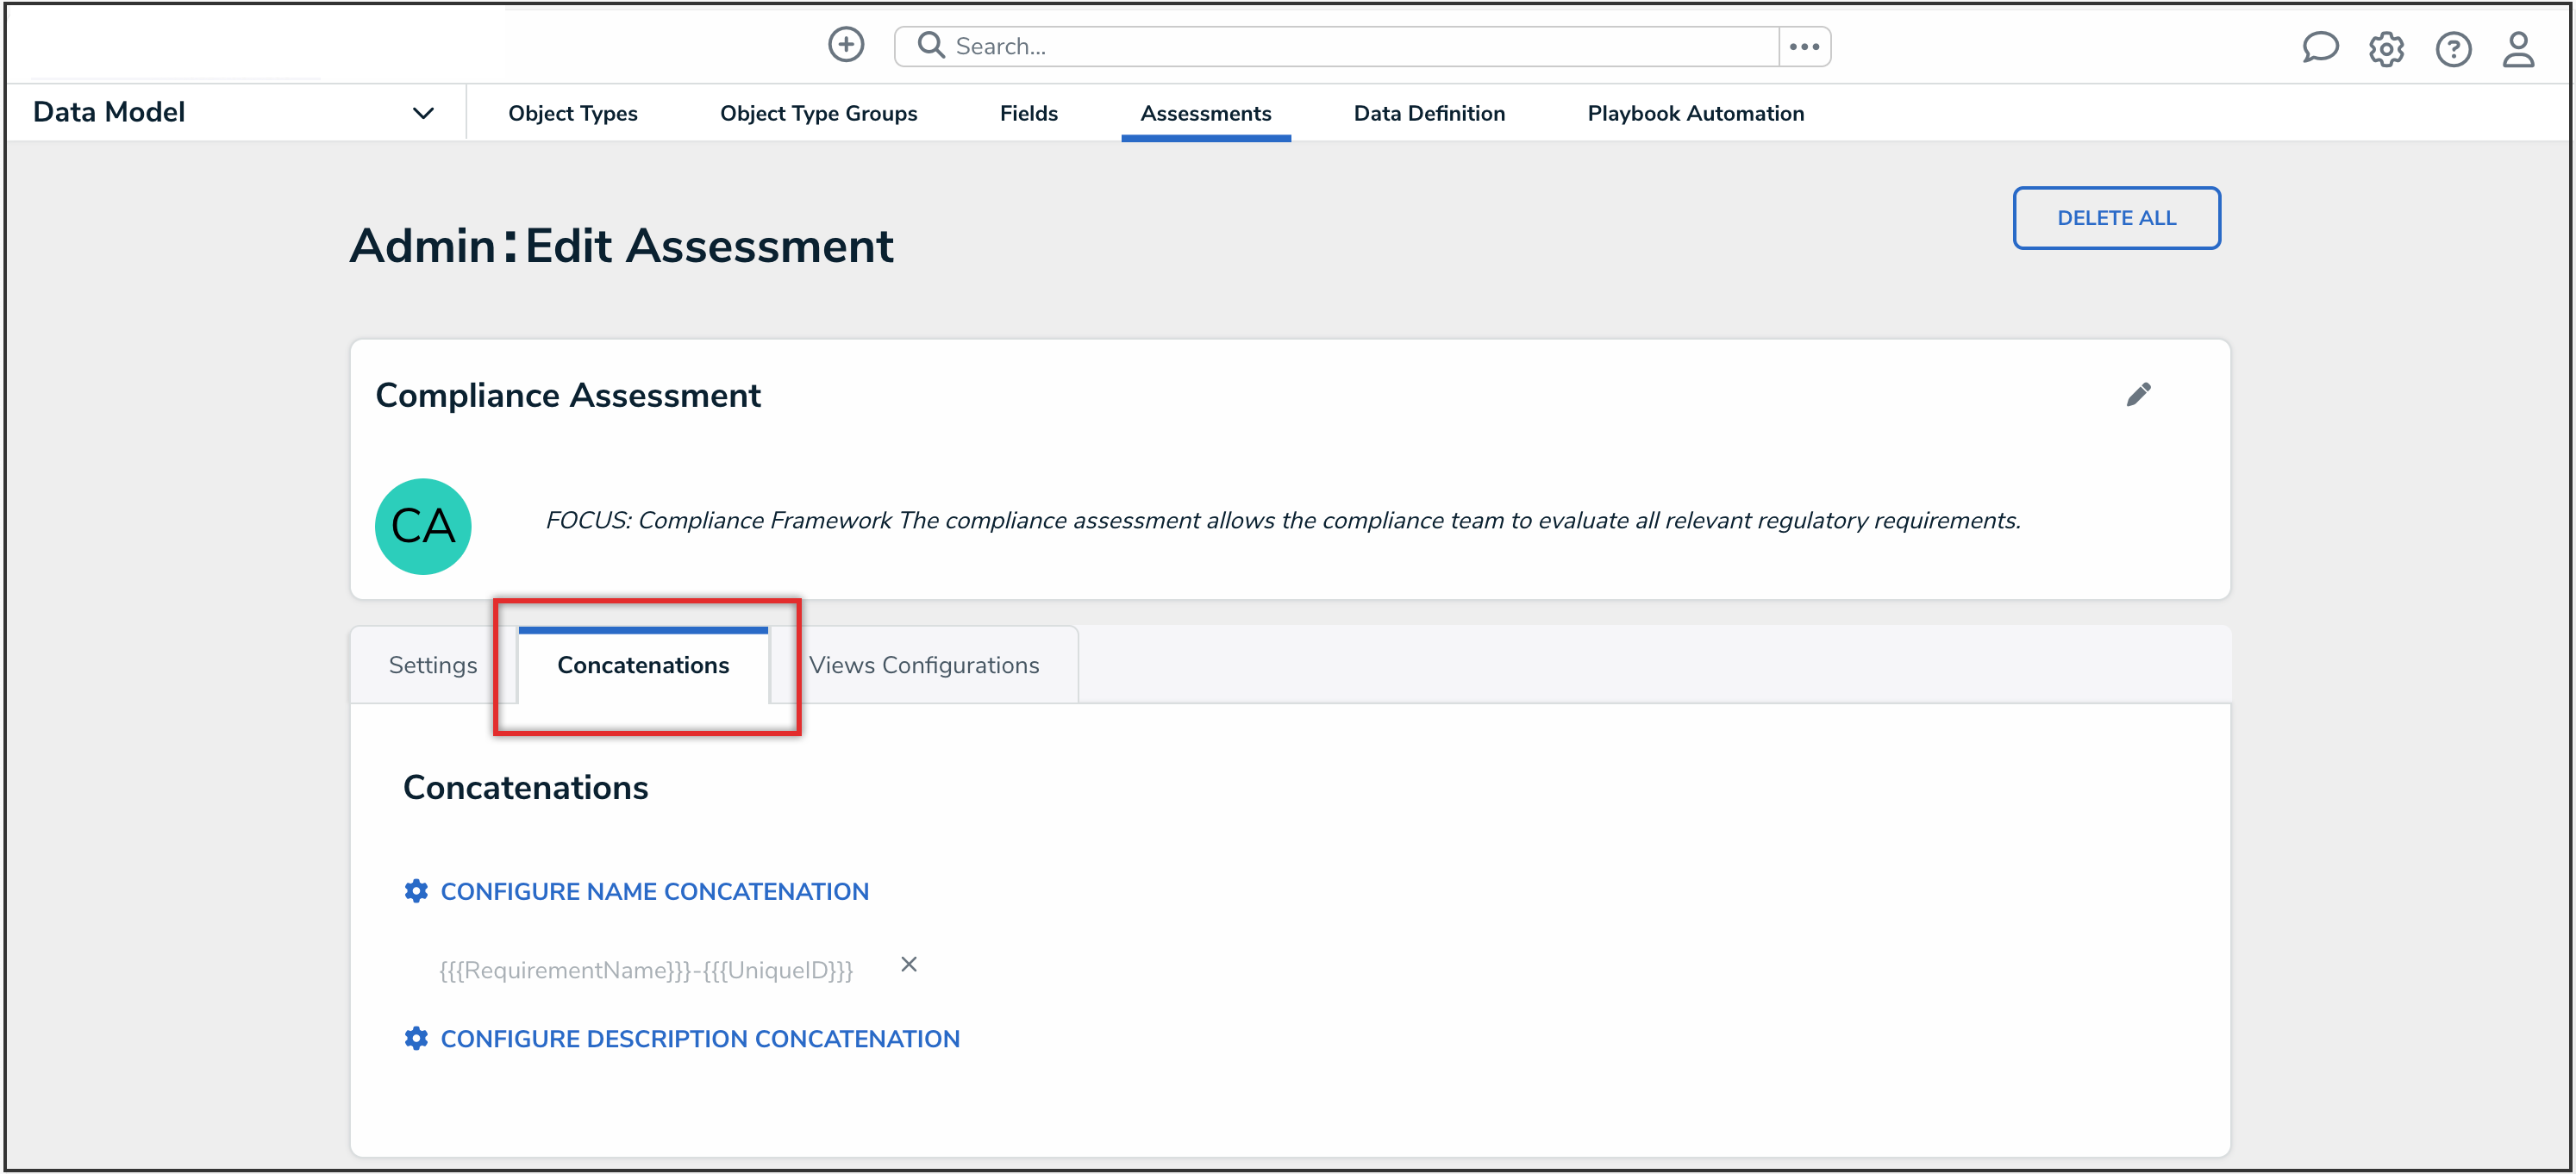Click the search magnifier icon
Viewport: 2576px width, 1174px height.
pos(930,46)
